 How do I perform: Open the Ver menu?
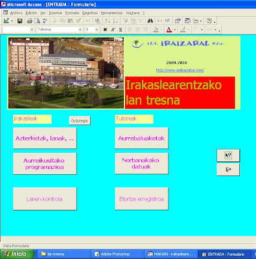43,13
